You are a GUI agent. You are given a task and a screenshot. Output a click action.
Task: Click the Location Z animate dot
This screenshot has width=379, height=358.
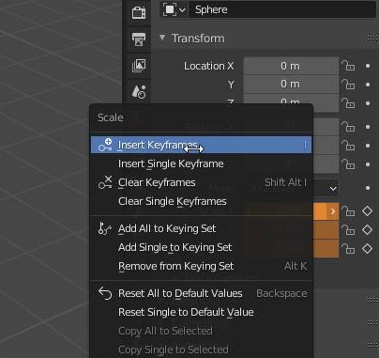tap(368, 103)
